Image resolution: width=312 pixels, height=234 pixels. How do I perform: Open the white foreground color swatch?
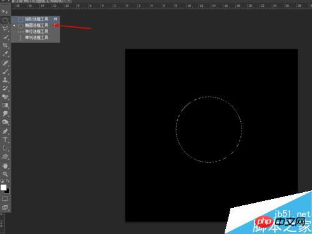point(3,187)
